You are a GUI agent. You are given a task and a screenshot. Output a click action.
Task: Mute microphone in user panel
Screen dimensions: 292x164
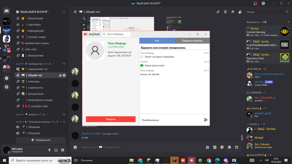[x=49, y=150]
